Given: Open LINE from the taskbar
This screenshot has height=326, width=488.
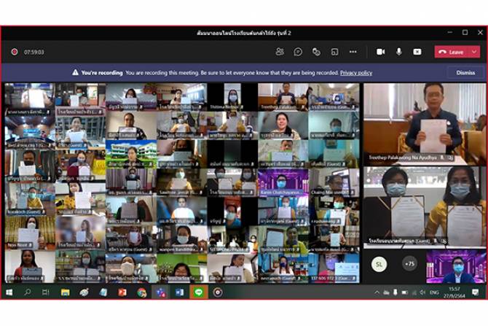Looking at the screenshot, I should click(198, 292).
